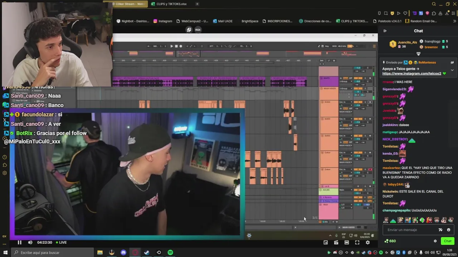
Task: Open the Windows Start menu
Action: point(5,252)
